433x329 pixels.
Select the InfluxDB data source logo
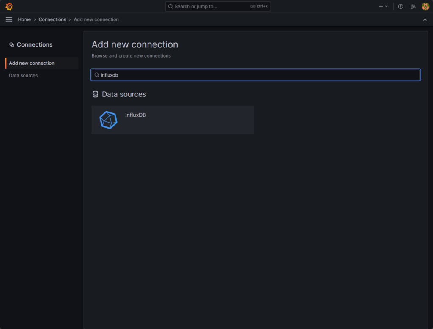108,120
